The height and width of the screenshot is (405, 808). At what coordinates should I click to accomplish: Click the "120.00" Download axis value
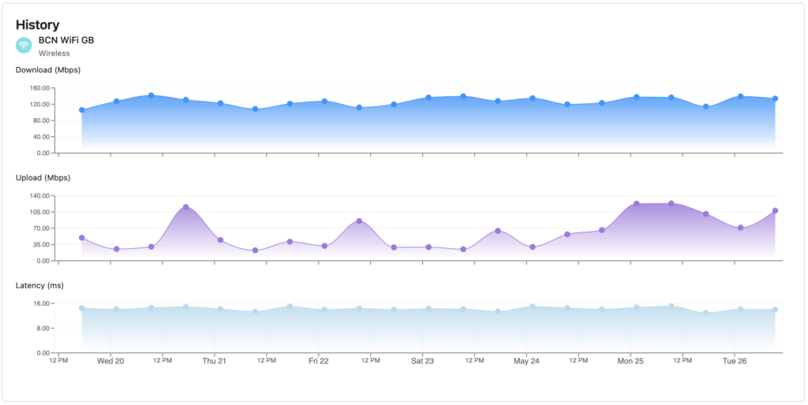[39, 105]
